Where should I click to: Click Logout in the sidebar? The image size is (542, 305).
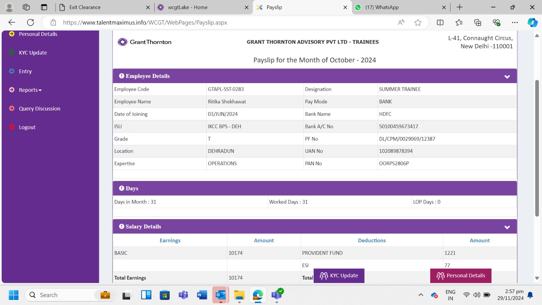pyautogui.click(x=27, y=127)
